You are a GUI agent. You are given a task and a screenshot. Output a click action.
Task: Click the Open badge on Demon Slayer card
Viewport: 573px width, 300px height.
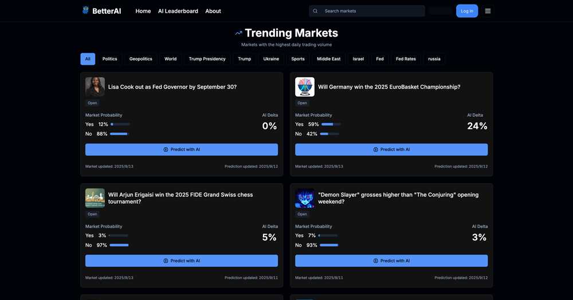pos(302,214)
